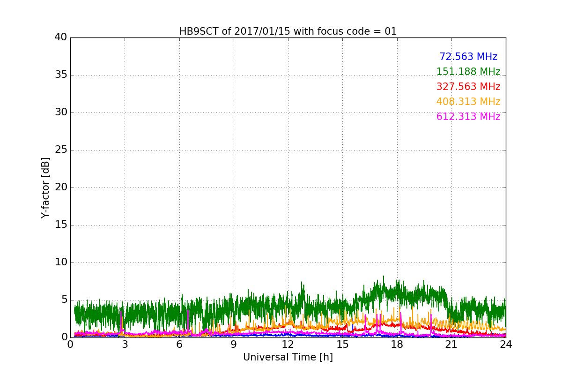Screen dimensions: 562x375
Task: Click the 24 tick on the time axis
Action: [x=506, y=344]
